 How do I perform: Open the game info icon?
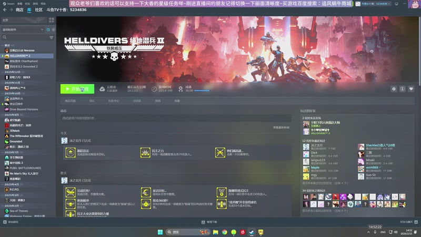coord(402,89)
